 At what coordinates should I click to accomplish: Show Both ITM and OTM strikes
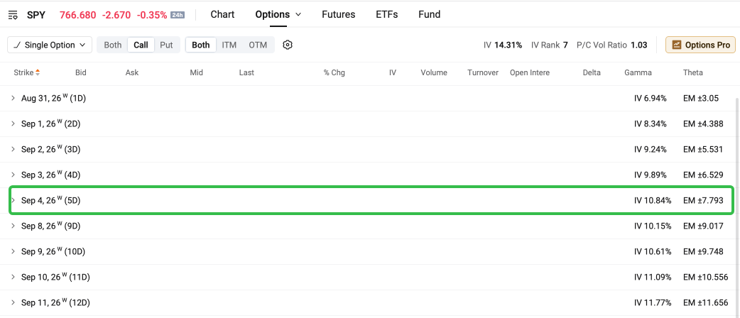(x=200, y=45)
